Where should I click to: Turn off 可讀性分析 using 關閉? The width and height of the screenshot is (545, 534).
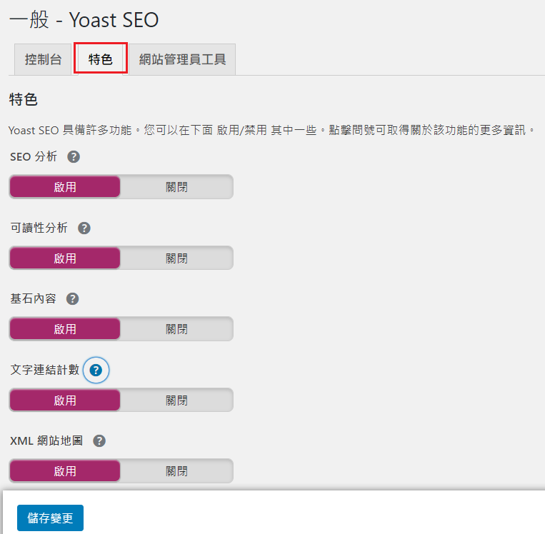[x=176, y=258]
